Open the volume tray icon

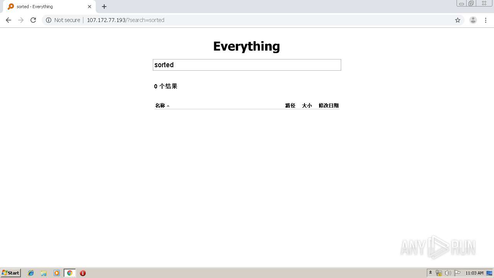click(448, 273)
